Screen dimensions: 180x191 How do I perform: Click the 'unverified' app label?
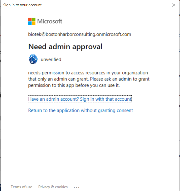tap(51, 60)
